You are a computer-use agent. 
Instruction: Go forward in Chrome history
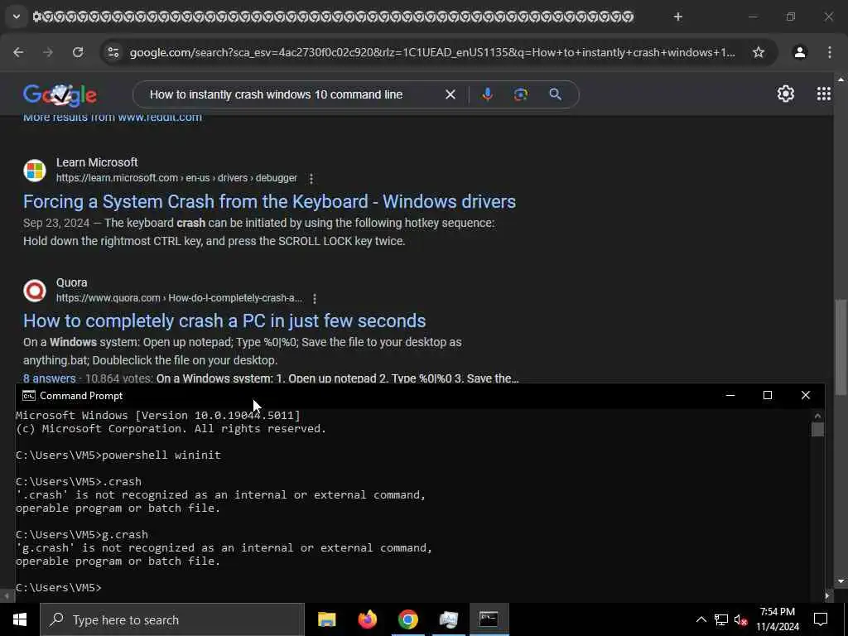click(x=48, y=52)
